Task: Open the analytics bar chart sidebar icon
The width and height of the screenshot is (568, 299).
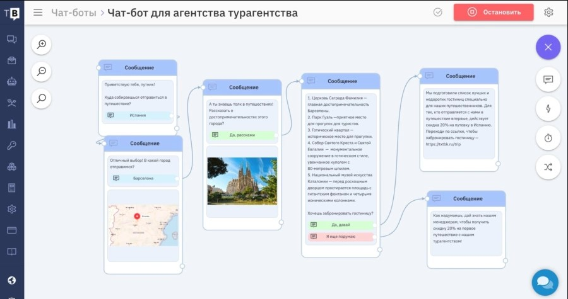Action: coord(11,124)
